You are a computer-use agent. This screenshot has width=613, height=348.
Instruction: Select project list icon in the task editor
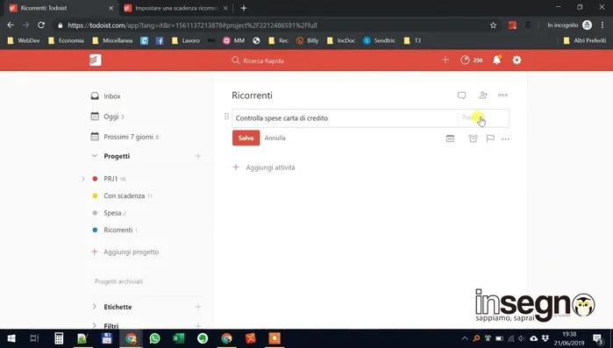click(x=450, y=138)
